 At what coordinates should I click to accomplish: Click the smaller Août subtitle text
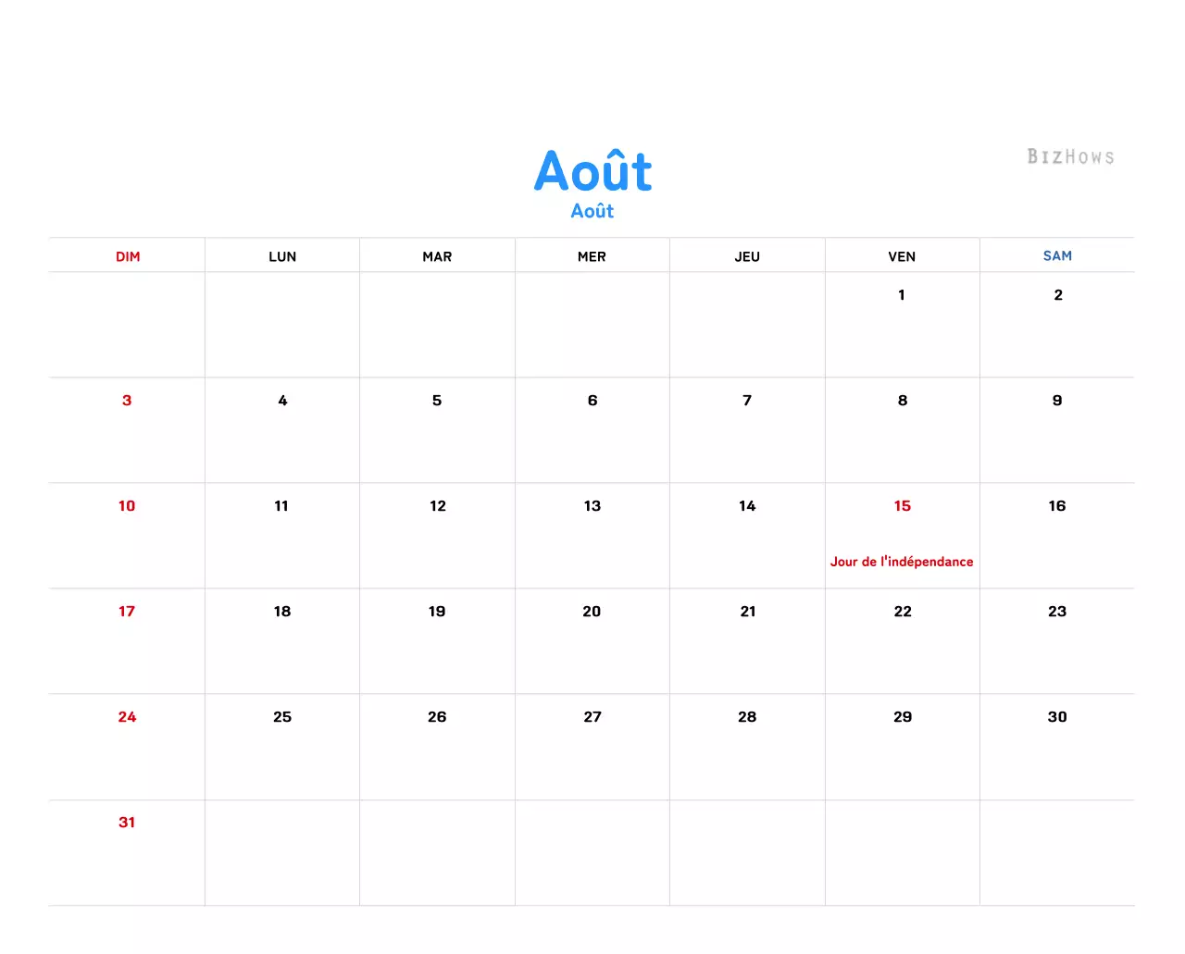pos(592,211)
